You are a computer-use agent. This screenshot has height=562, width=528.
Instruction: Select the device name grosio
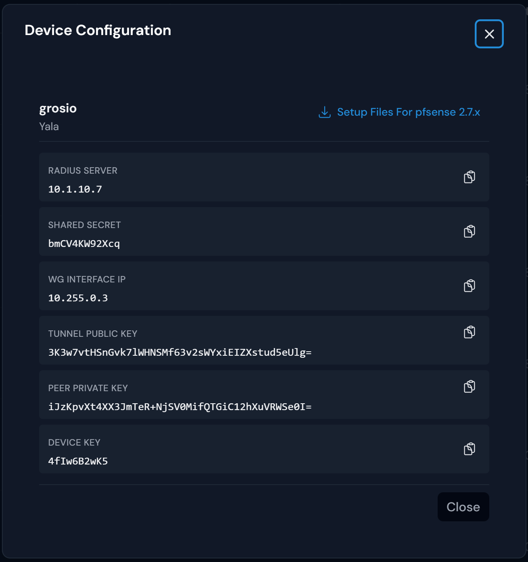click(58, 108)
